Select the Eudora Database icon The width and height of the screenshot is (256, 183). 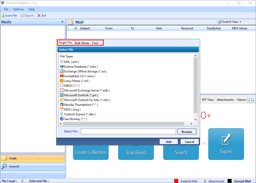coord(62,66)
